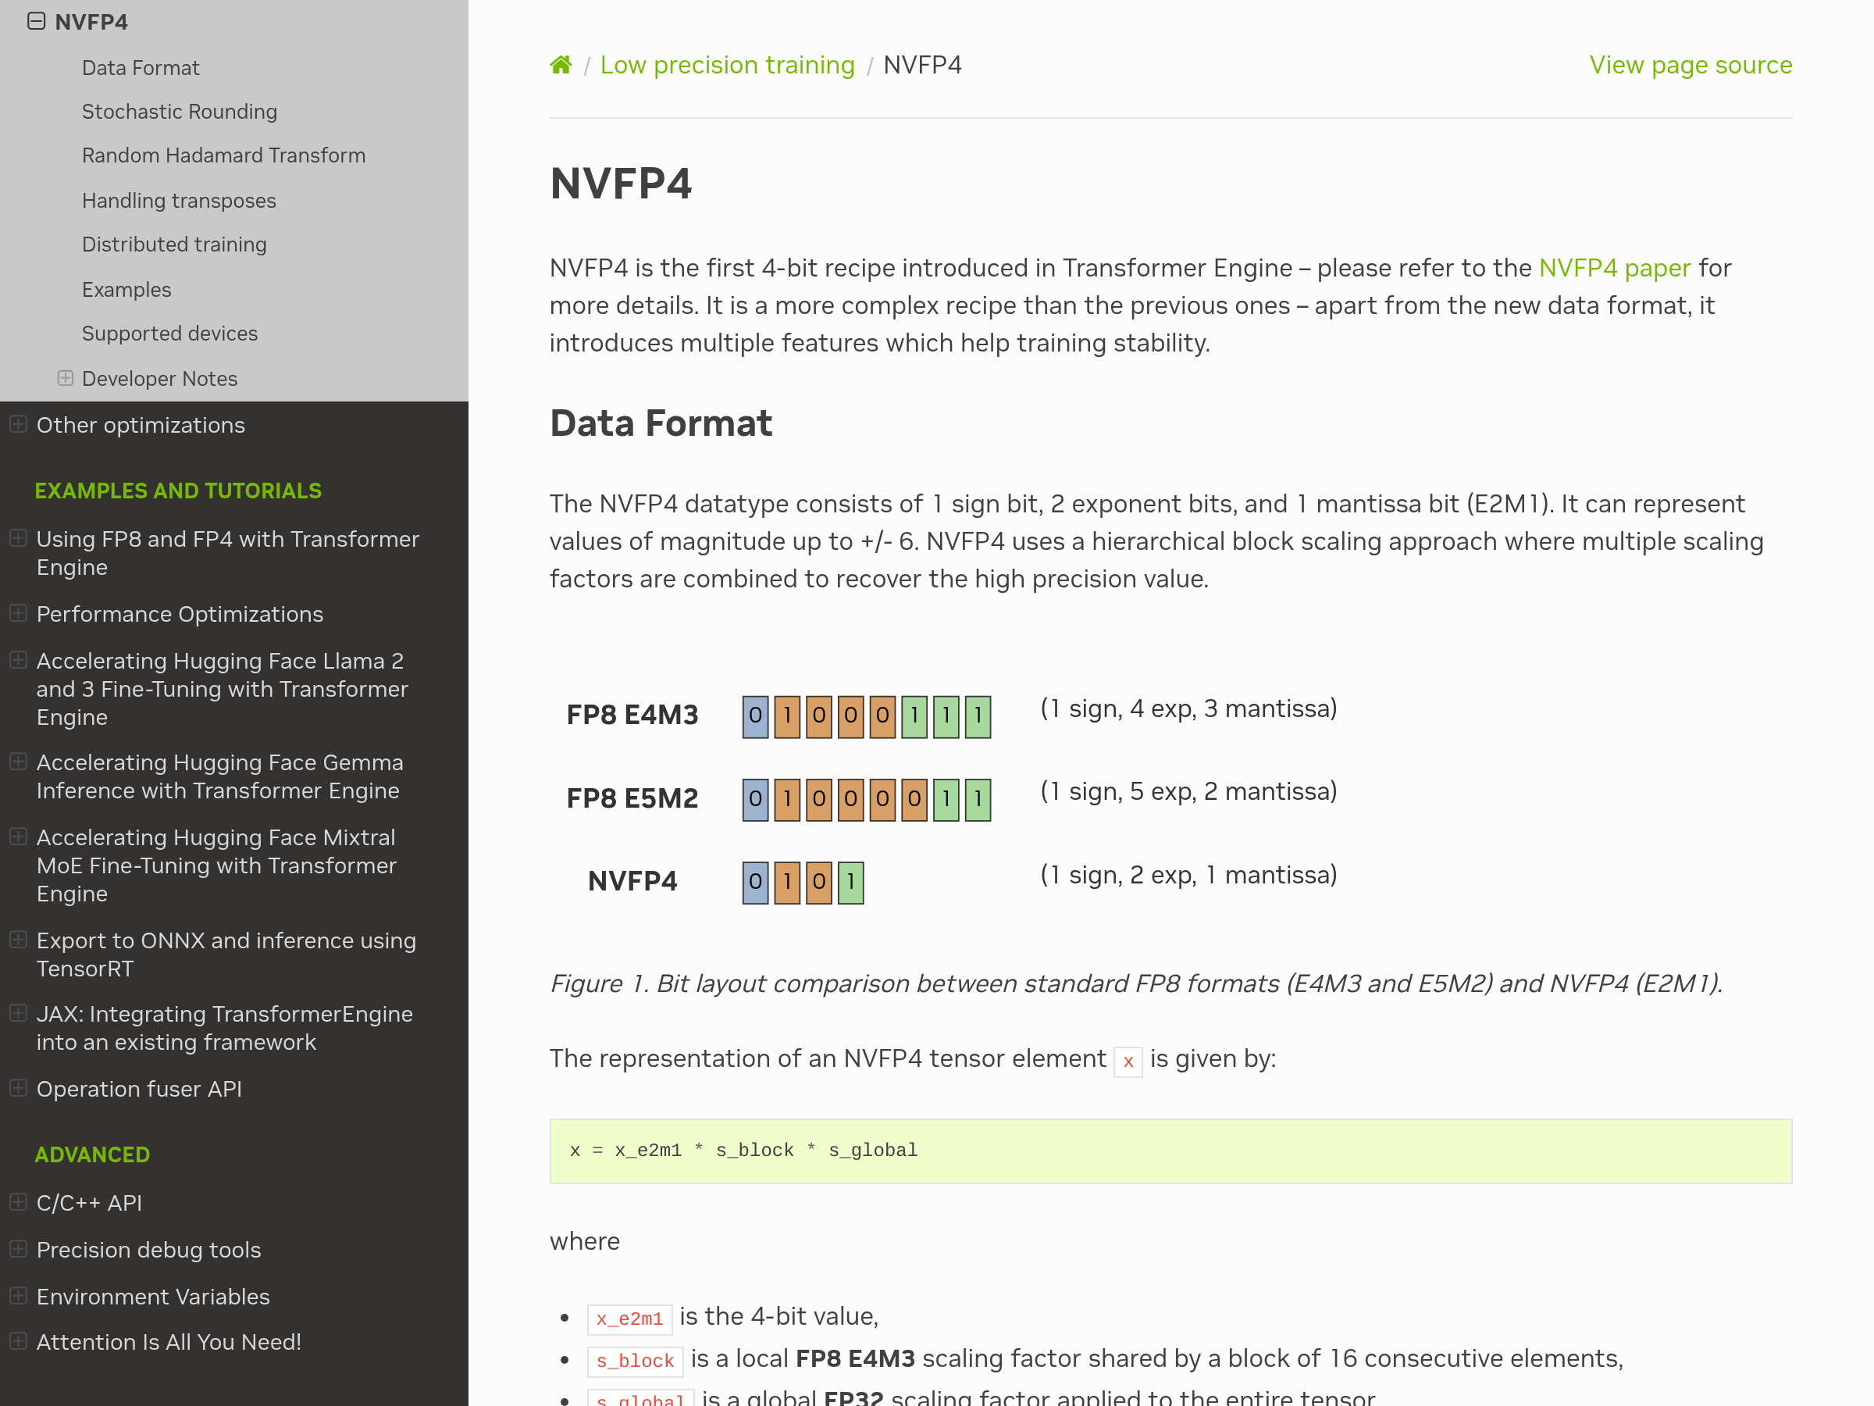Expand the Mixtral MoE Fine-Tuning entry
Image resolution: width=1874 pixels, height=1406 pixels.
18,836
